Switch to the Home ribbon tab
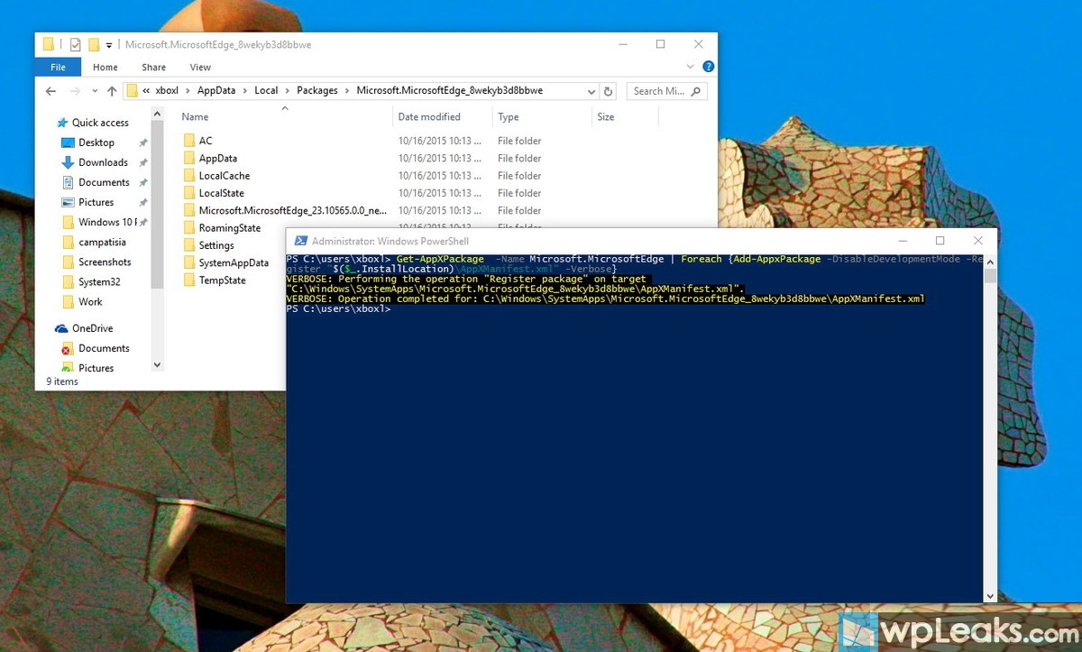The width and height of the screenshot is (1082, 652). tap(105, 67)
